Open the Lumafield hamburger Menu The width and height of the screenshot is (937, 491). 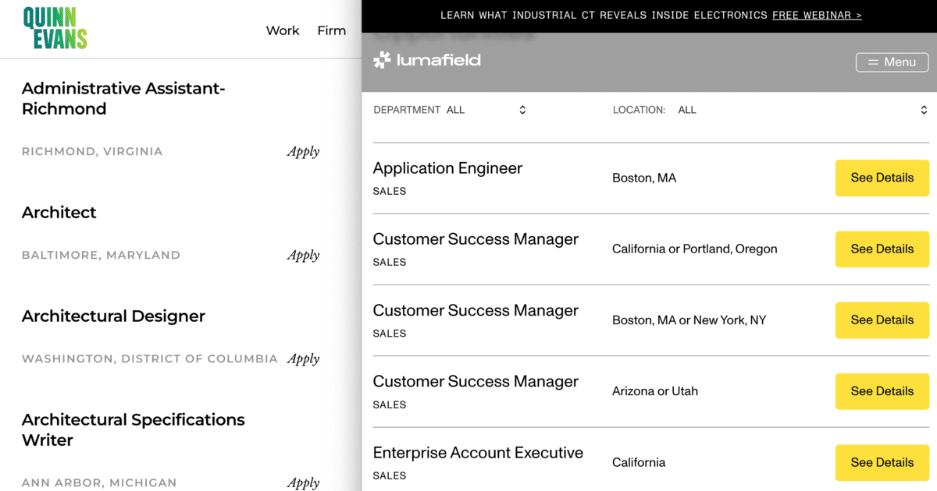[892, 62]
